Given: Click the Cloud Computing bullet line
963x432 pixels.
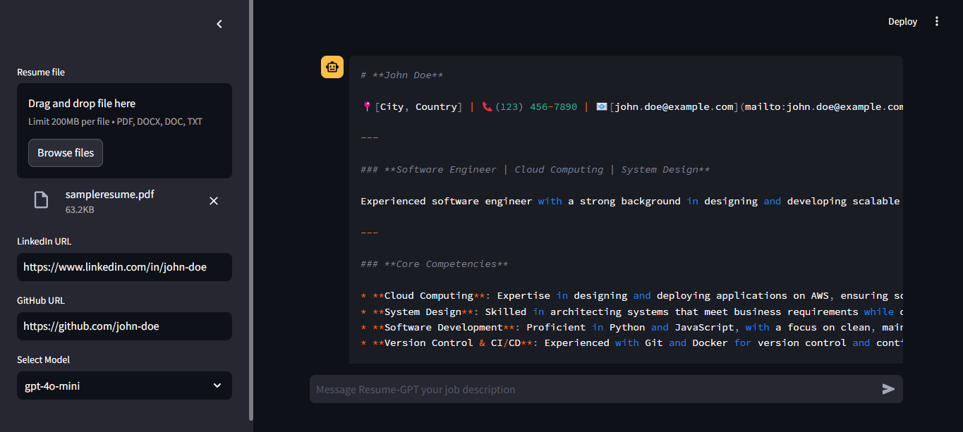Looking at the screenshot, I should pyautogui.click(x=631, y=295).
